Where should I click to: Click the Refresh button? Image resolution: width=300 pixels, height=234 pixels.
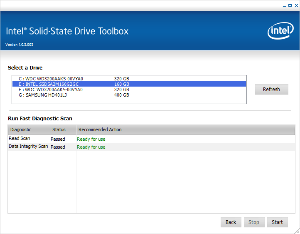(271, 89)
